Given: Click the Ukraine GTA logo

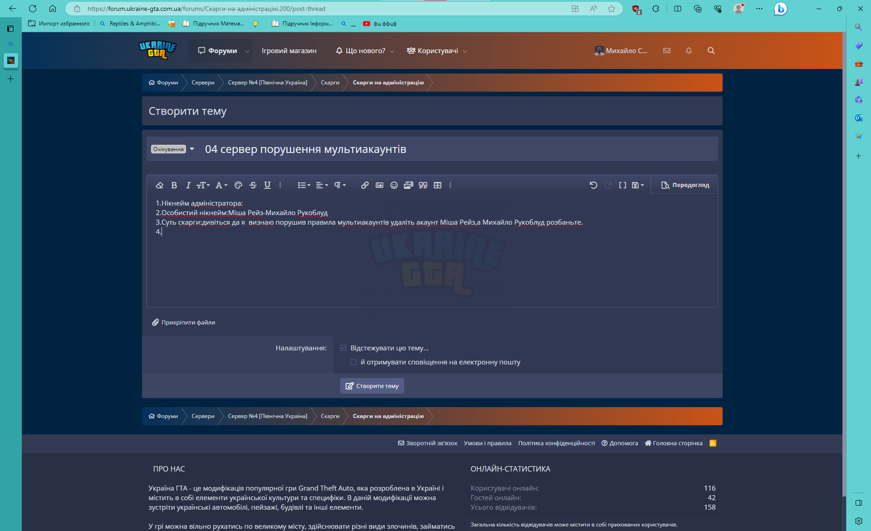Looking at the screenshot, I should click(x=157, y=50).
